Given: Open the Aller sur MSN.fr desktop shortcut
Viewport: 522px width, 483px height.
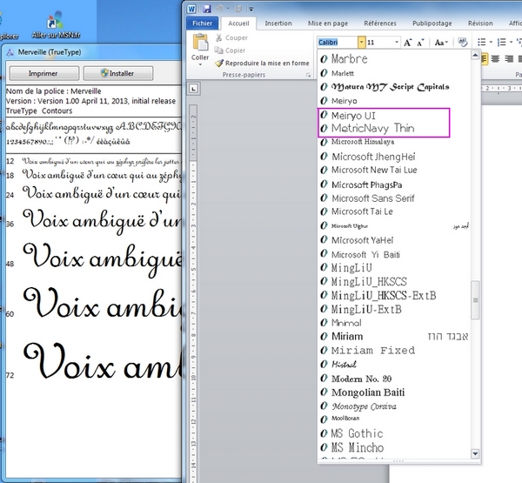Looking at the screenshot, I should click(56, 25).
